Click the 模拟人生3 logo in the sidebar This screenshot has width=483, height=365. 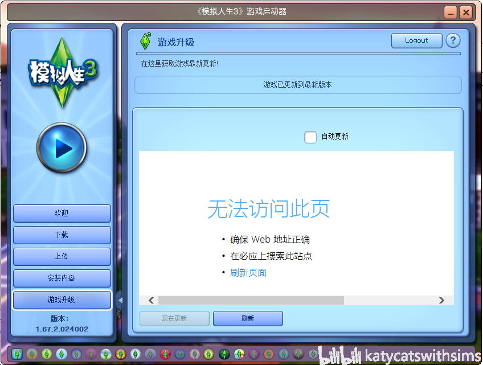coord(63,73)
